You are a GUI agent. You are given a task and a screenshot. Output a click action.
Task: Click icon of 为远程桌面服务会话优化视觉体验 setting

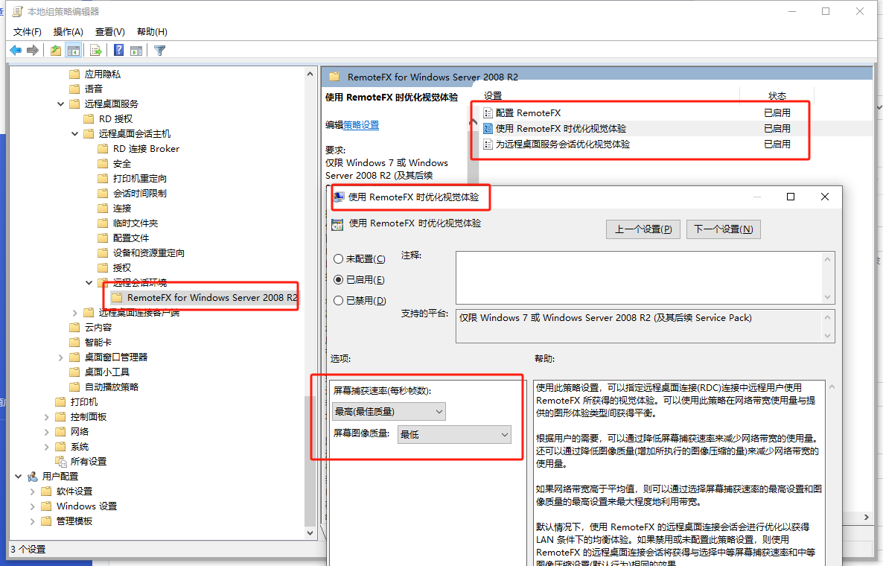point(488,144)
